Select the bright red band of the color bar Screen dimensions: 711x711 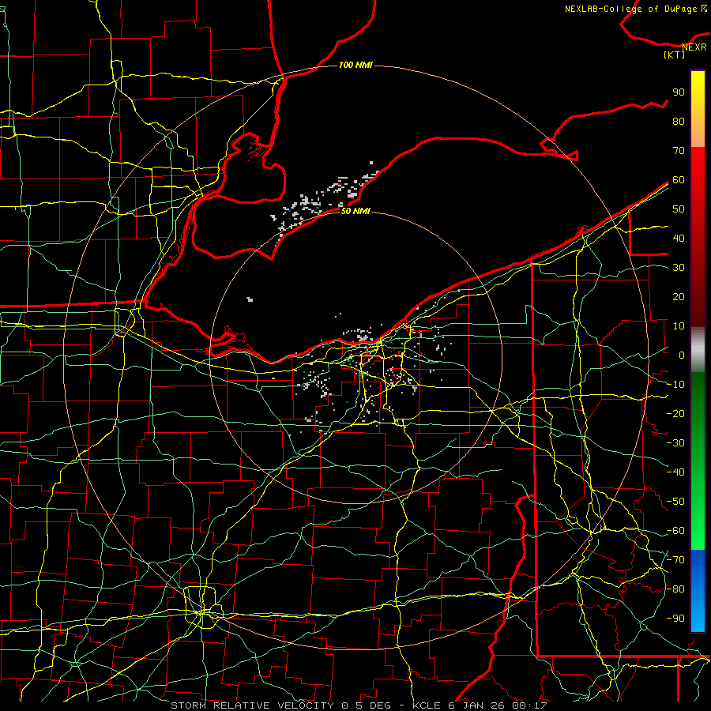click(698, 235)
